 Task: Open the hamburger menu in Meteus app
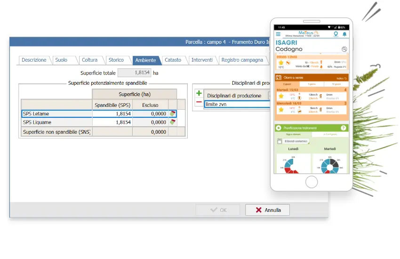click(278, 34)
